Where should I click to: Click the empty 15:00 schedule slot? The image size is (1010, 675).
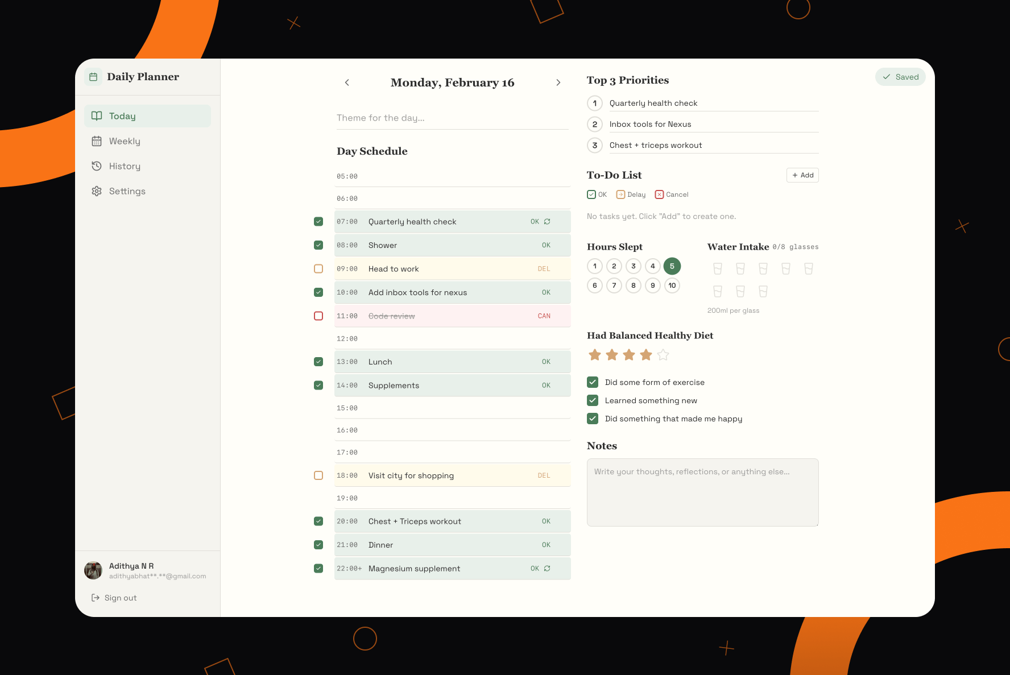click(453, 408)
